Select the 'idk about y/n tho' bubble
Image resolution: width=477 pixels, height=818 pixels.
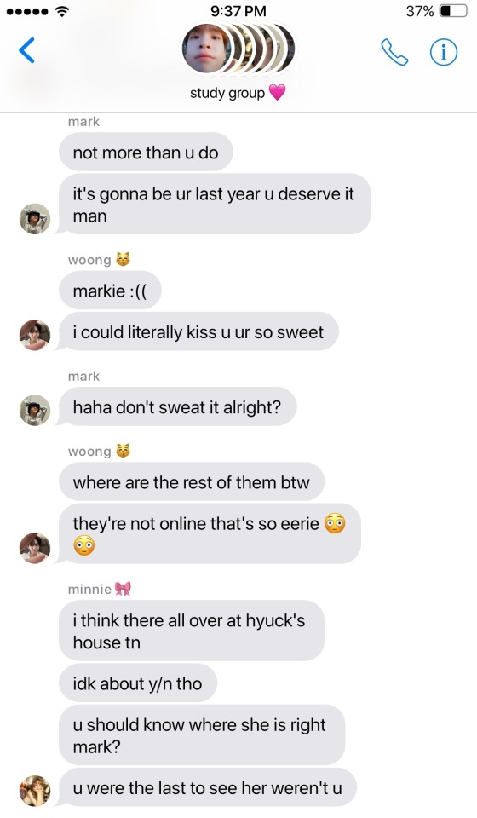[138, 683]
